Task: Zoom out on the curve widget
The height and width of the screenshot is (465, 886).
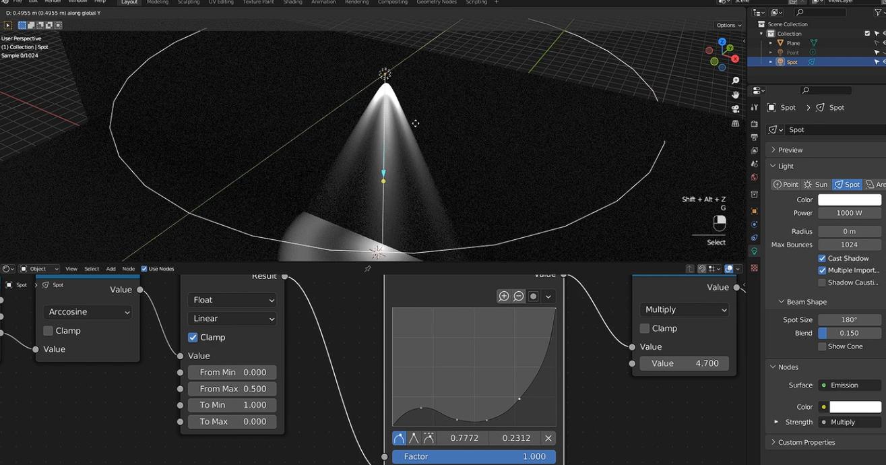Action: click(518, 297)
